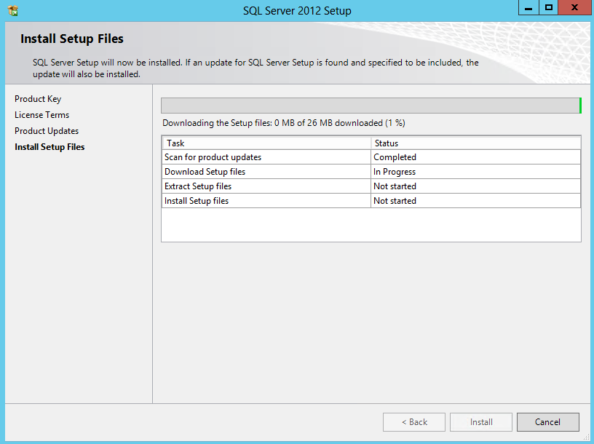
Task: Click 'Not started' status for Install Setup files
Action: tap(476, 201)
